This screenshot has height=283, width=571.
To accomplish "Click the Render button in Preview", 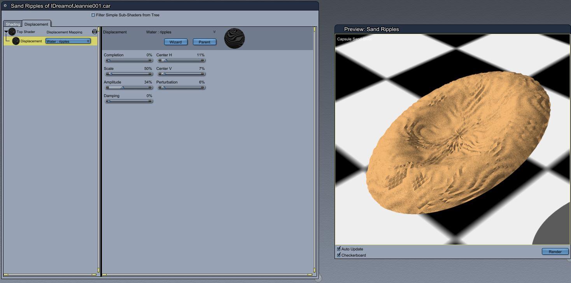I will 555,252.
